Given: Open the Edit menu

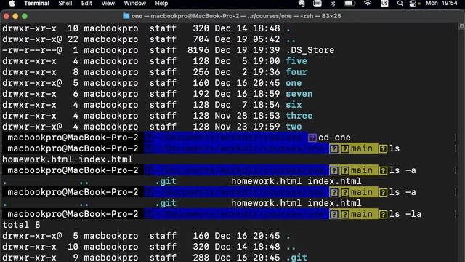Looking at the screenshot, I should (86, 3).
